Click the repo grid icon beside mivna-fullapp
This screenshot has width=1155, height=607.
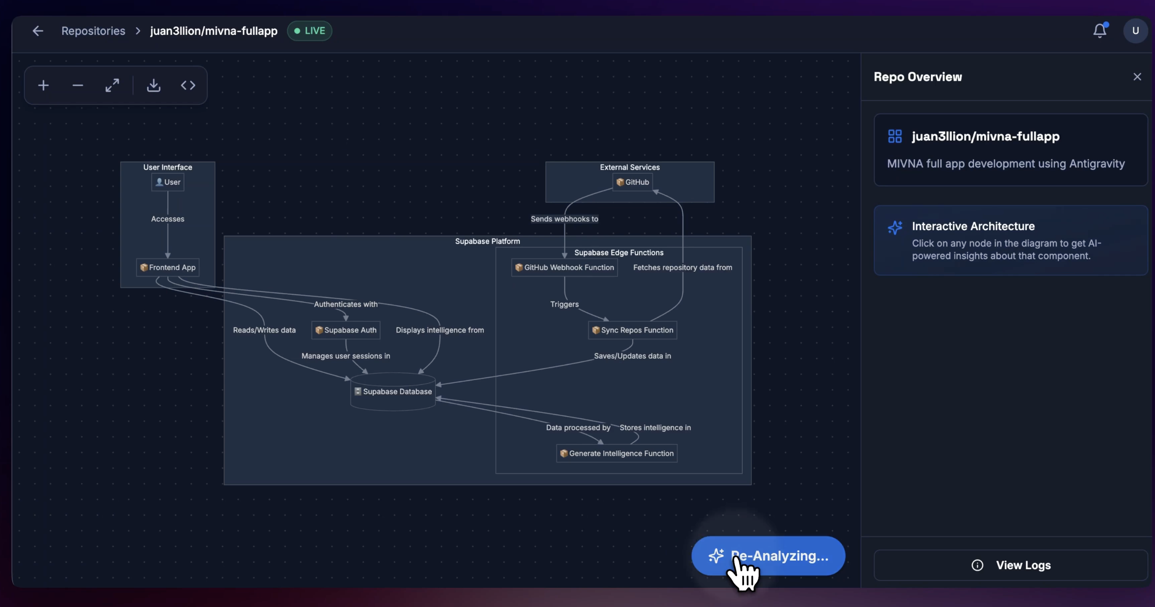(895, 136)
